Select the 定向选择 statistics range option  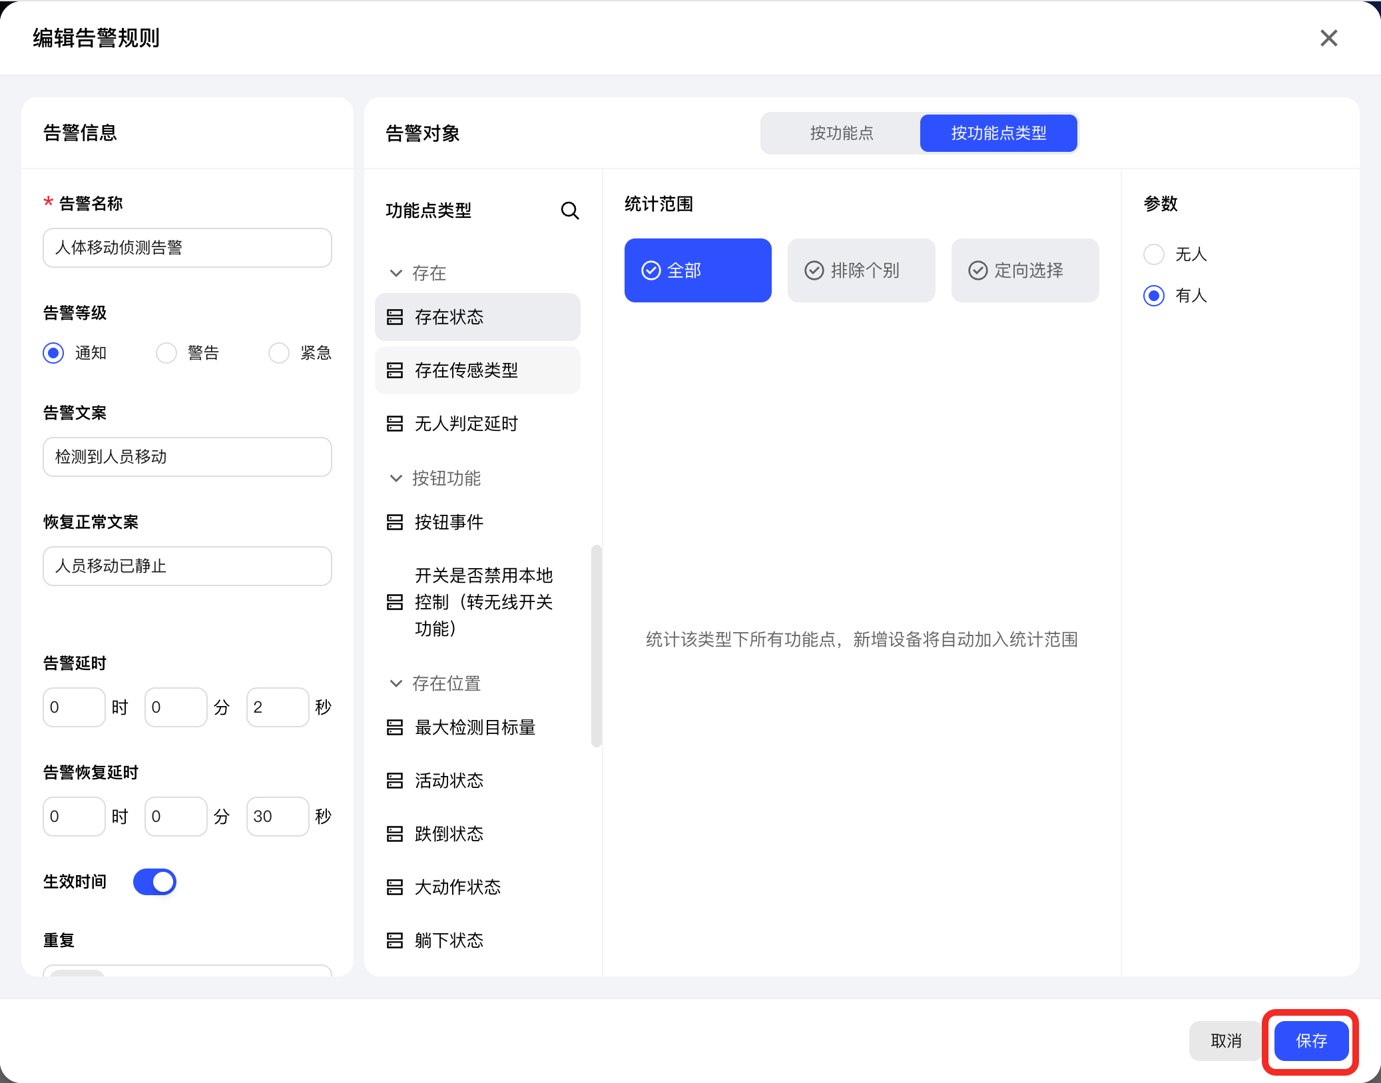point(1025,270)
